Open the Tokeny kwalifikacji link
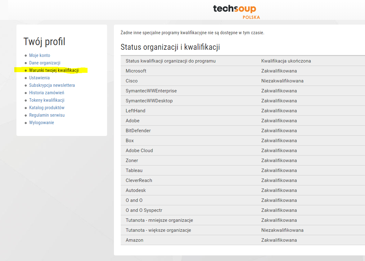The image size is (365, 261). 47,100
